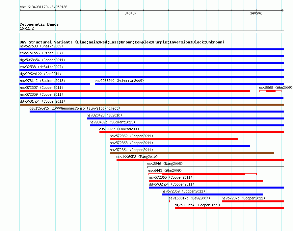Click the esv1006952 (Pang2010) label
This screenshot has height=231, width=293.
[x=137, y=157]
